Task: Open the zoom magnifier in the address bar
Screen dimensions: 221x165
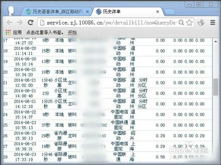Action: coord(181,23)
